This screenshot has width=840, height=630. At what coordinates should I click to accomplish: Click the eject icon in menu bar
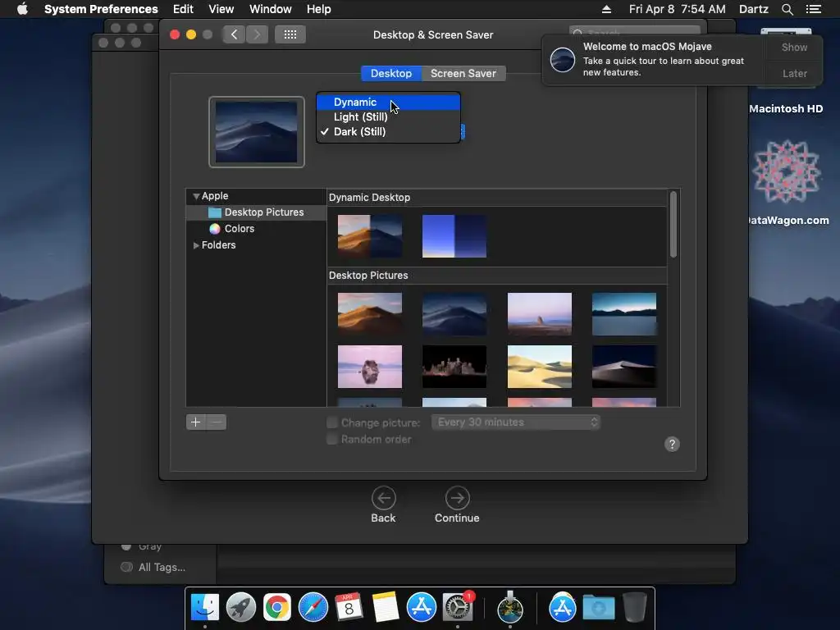(606, 9)
